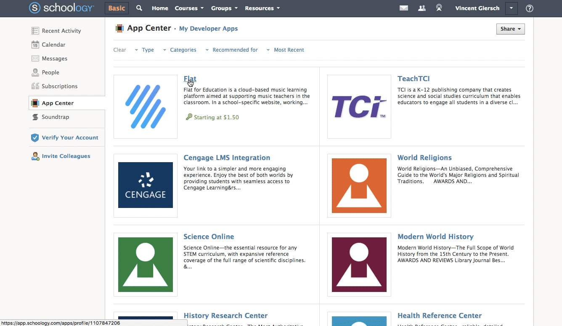Click the App Center sidebar icon
This screenshot has height=326, width=562.
(35, 103)
